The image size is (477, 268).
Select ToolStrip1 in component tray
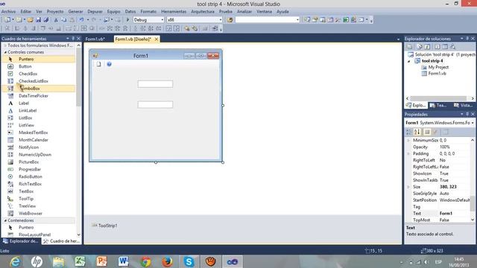104,226
